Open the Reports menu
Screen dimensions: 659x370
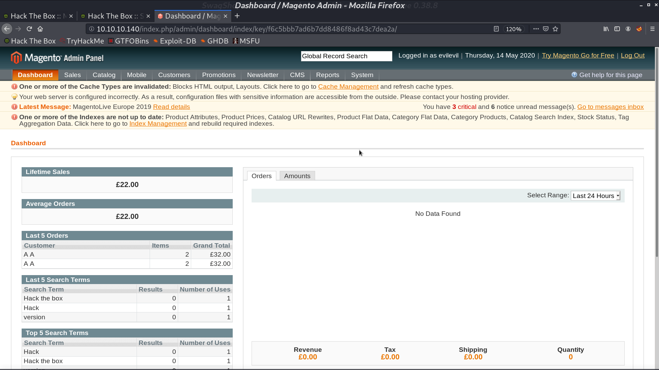tap(327, 75)
